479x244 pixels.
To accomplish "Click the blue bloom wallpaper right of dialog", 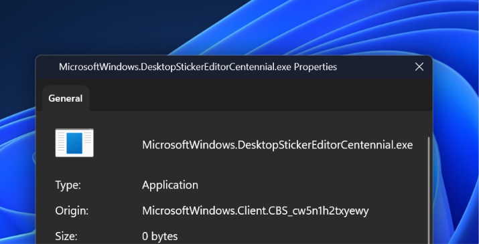I will [x=455, y=152].
